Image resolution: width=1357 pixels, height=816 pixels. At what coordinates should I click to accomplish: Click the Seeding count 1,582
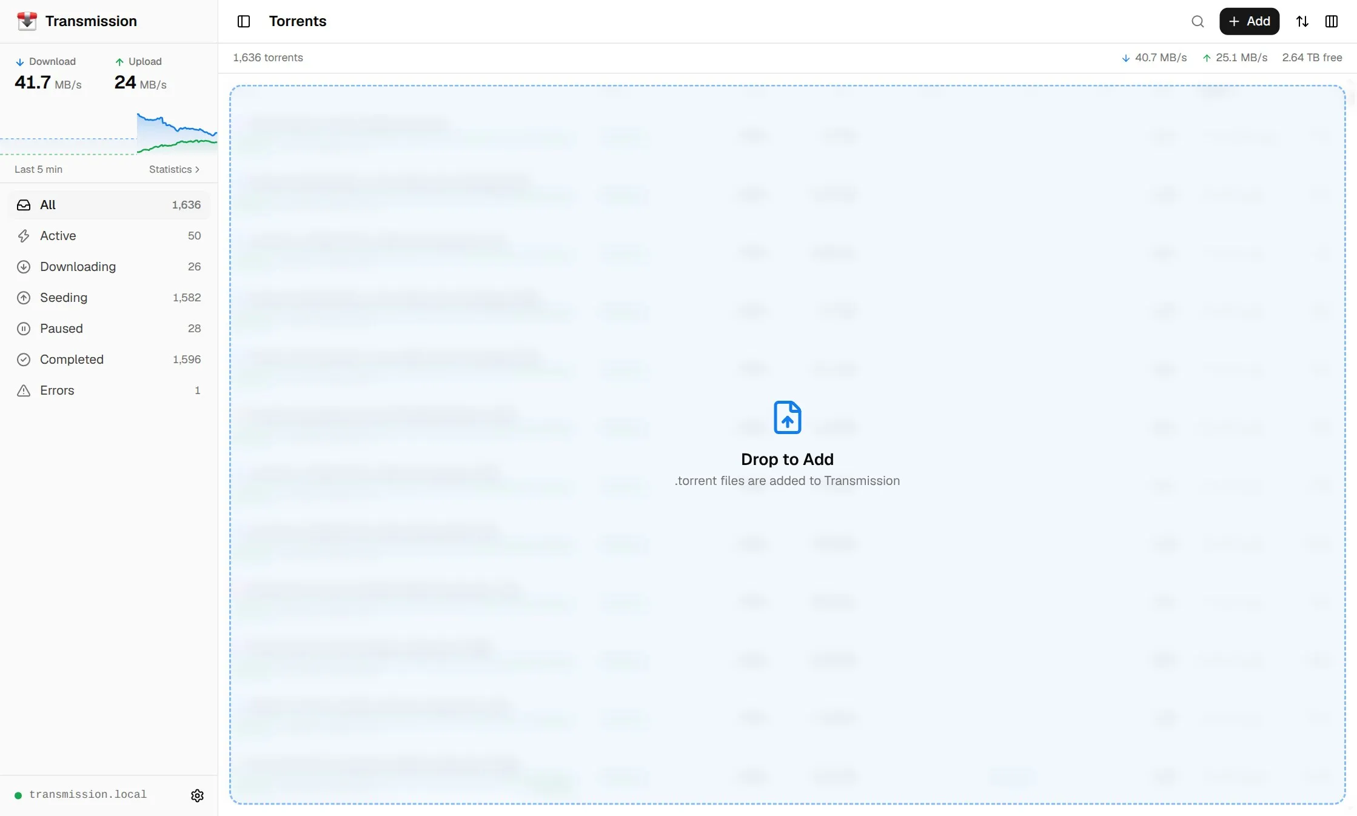pos(187,298)
